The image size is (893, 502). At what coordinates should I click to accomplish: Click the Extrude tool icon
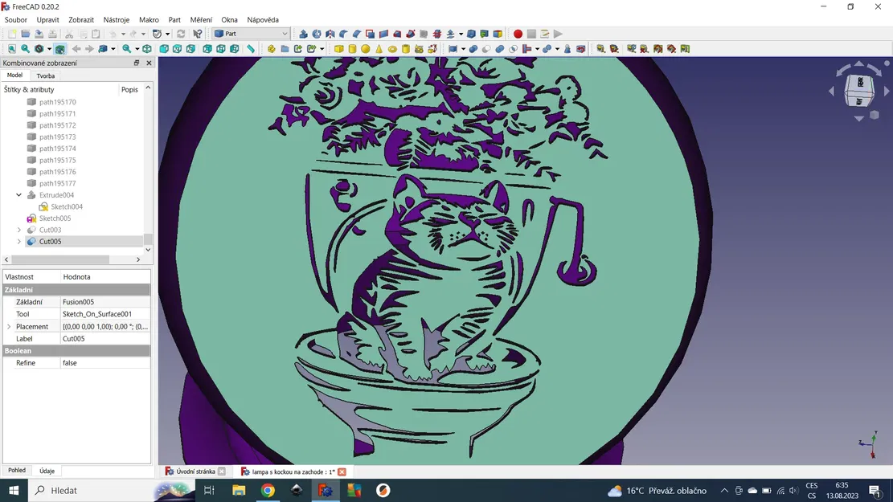click(x=303, y=34)
